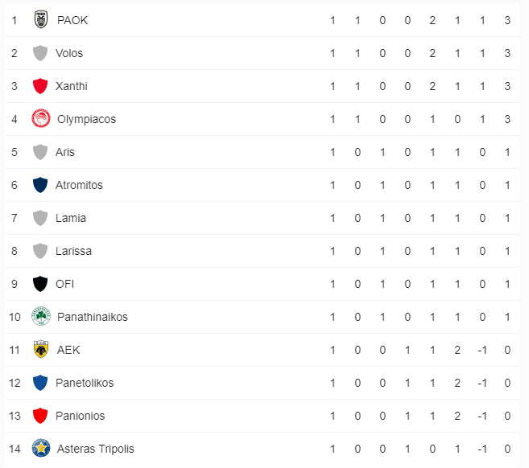Click the Olympiacos club crest icon
Viewport: 529px width, 468px height.
40,119
